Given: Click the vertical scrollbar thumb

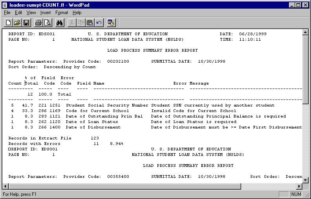Looking at the screenshot, I should pos(305,70).
